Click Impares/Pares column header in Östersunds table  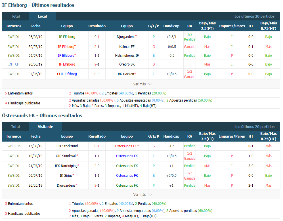click(232, 136)
